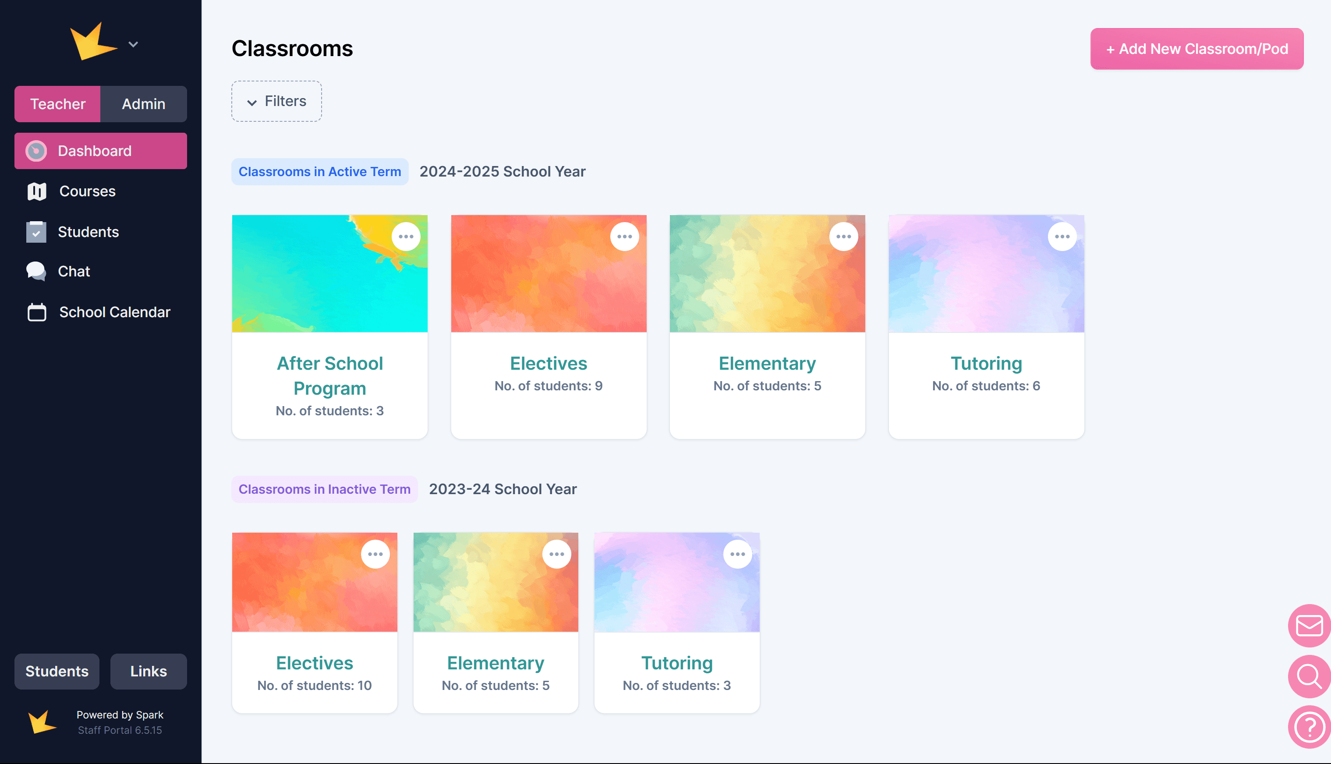The width and height of the screenshot is (1331, 764).
Task: Open the help question mark button
Action: (x=1309, y=727)
